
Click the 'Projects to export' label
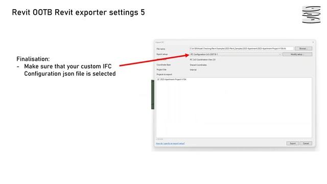pos(164,75)
